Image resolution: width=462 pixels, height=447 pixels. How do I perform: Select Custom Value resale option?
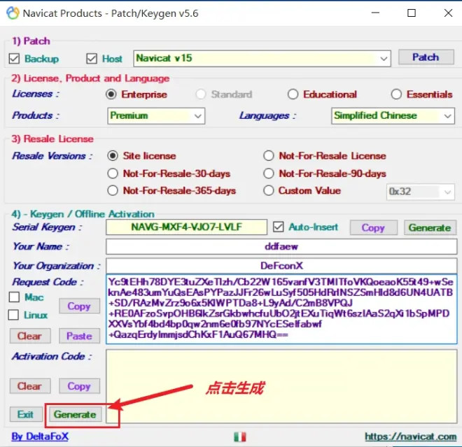point(268,190)
